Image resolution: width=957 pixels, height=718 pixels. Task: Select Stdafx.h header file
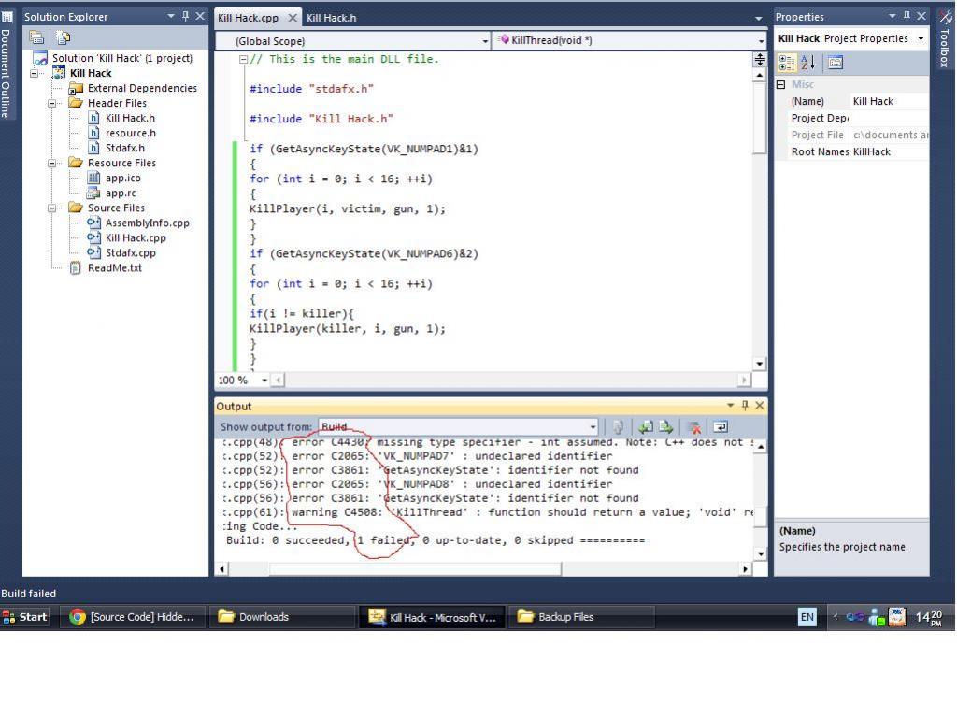pyautogui.click(x=125, y=148)
